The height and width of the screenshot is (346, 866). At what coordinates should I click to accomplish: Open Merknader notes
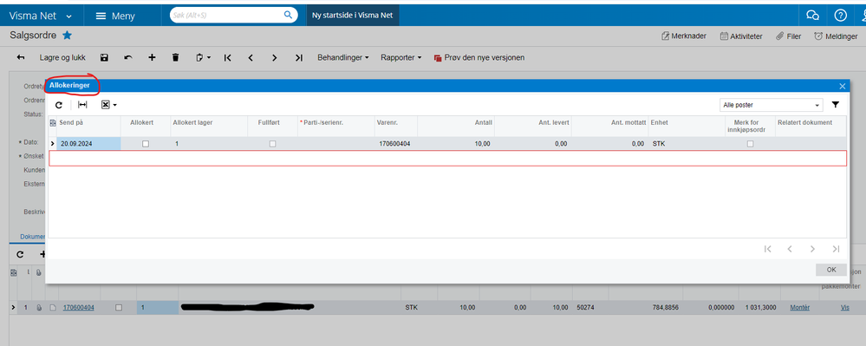[684, 36]
